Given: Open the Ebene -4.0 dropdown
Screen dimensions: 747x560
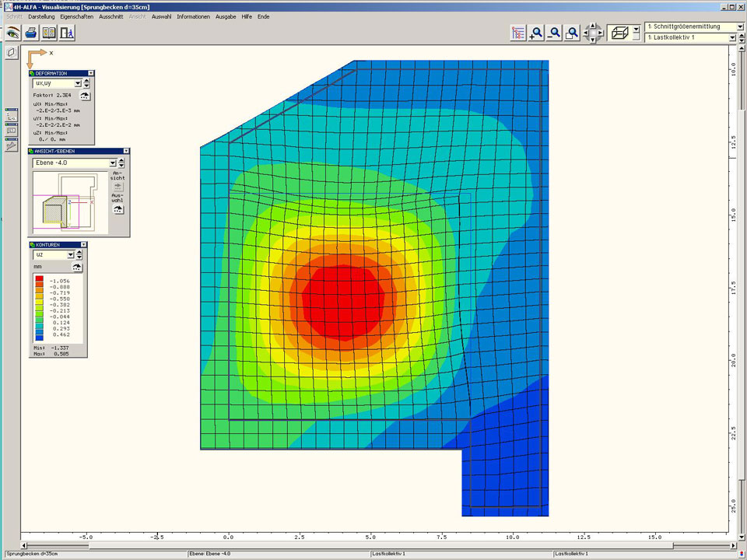Looking at the screenshot, I should point(113,163).
